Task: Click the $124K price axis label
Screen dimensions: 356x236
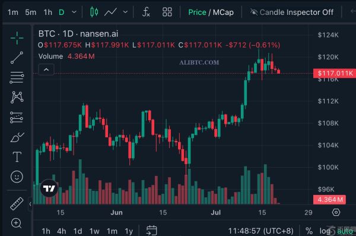Action: [x=328, y=35]
